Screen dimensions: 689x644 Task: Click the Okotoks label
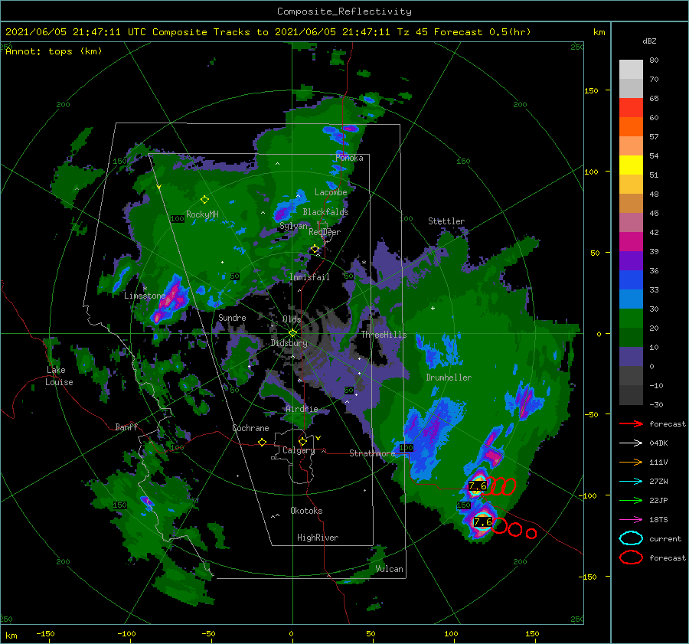(306, 512)
